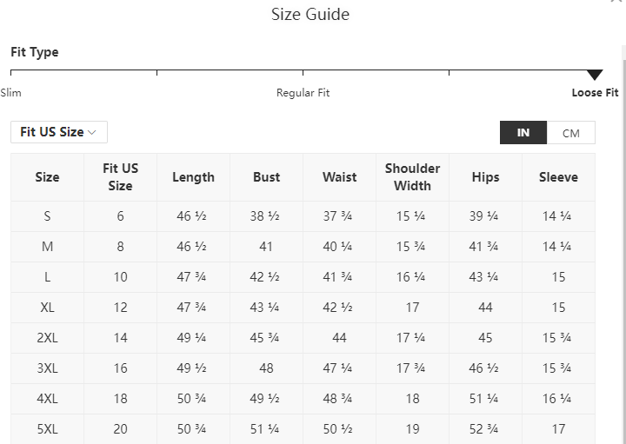The image size is (626, 444).
Task: Click the Loose Fit triangle marker
Action: click(x=595, y=75)
